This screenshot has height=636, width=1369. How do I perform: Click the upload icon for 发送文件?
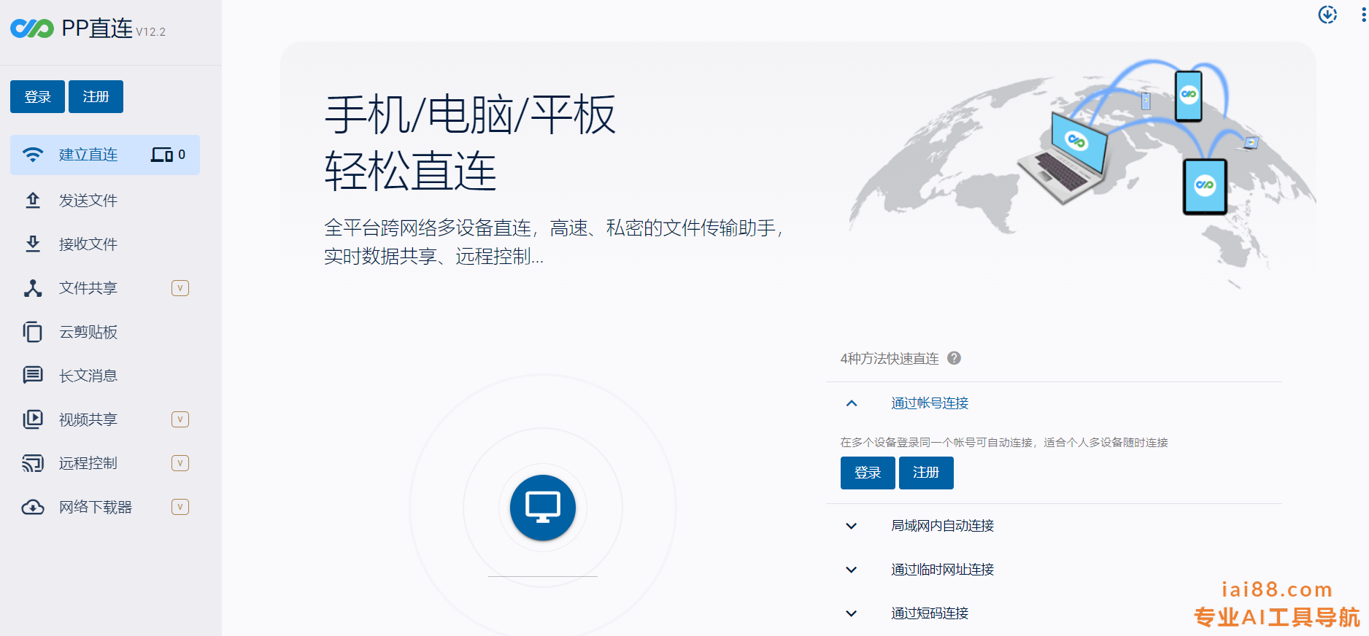(33, 200)
